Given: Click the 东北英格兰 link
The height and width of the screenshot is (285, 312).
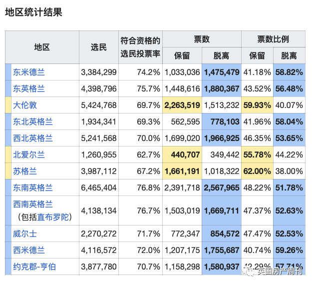Looking at the screenshot, I should point(33,121).
